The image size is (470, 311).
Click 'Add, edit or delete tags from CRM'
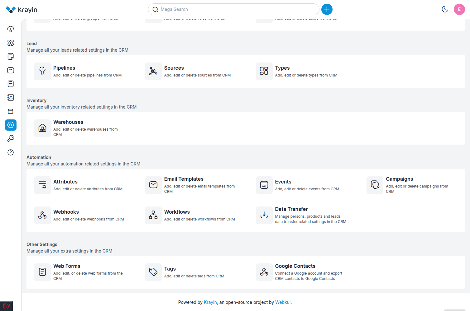pyautogui.click(x=194, y=276)
